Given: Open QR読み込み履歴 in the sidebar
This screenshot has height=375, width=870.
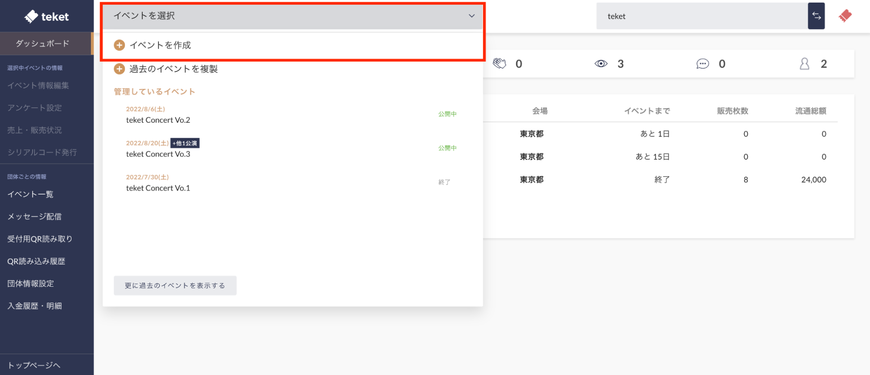Looking at the screenshot, I should pos(36,261).
